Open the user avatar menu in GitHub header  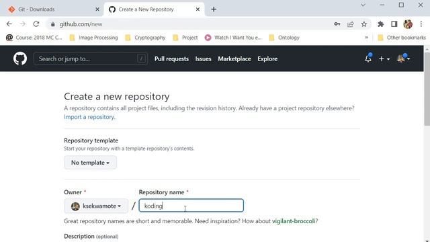click(403, 58)
